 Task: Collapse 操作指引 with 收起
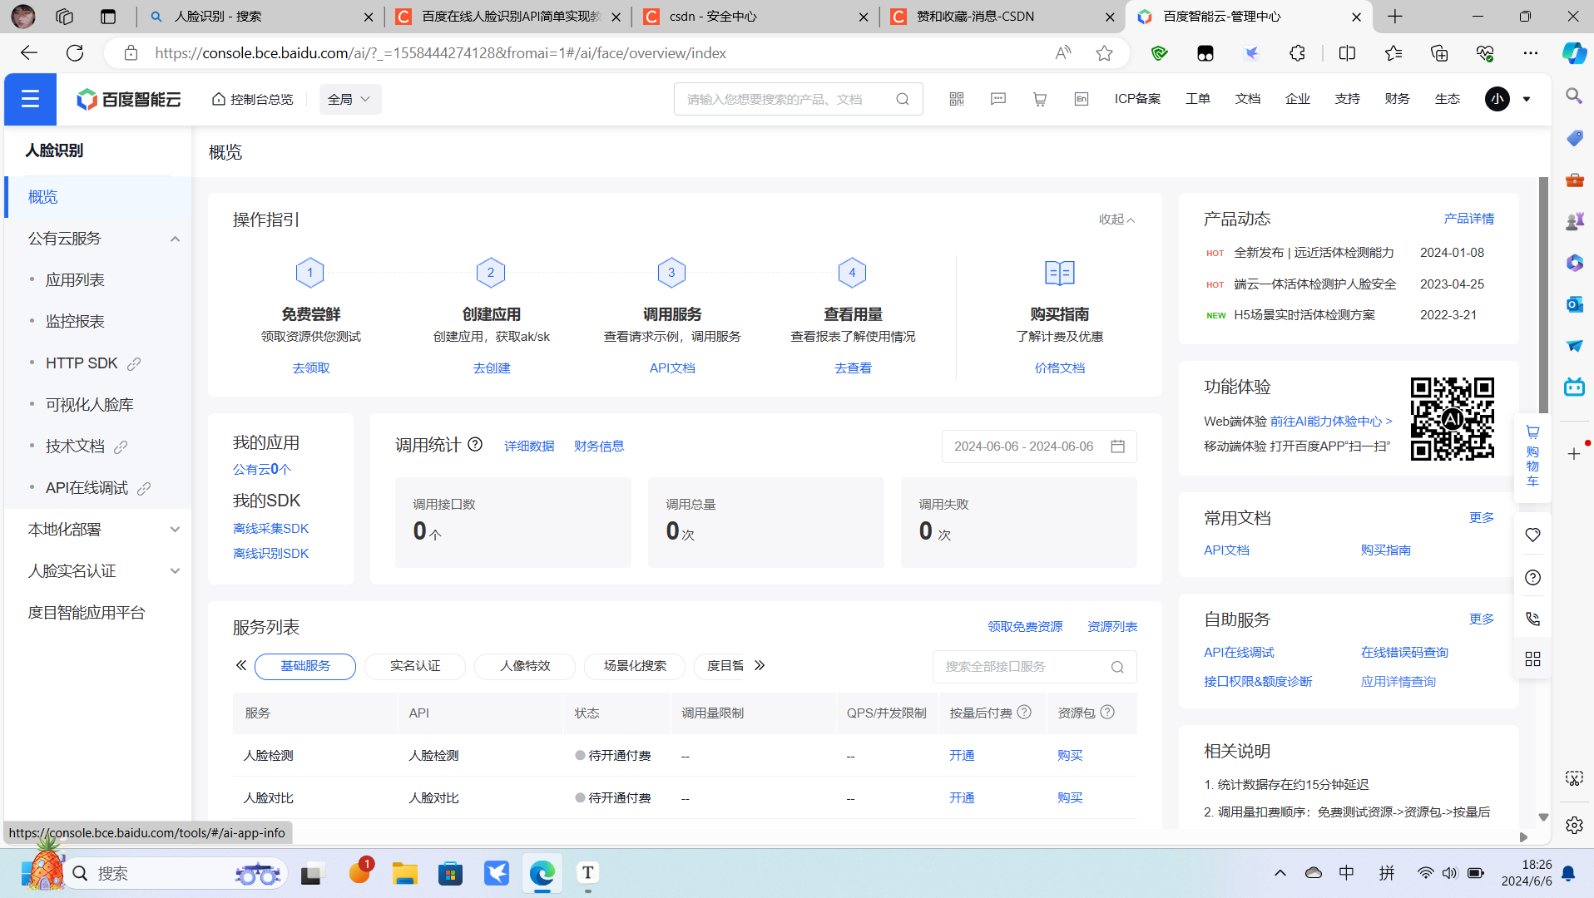click(x=1116, y=220)
